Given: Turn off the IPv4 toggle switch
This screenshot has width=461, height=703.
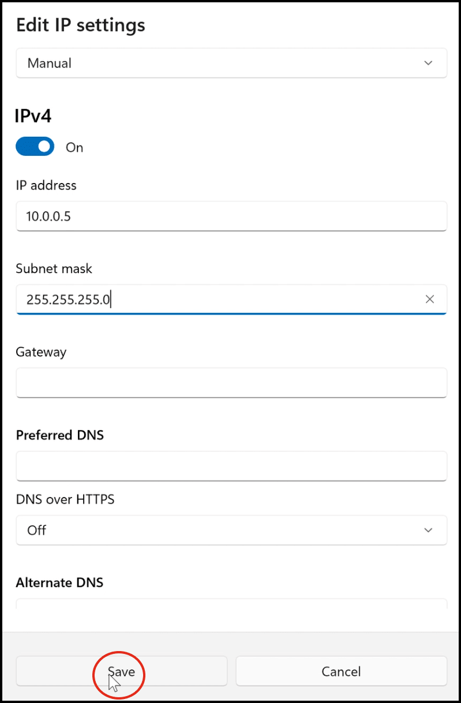Looking at the screenshot, I should [35, 147].
